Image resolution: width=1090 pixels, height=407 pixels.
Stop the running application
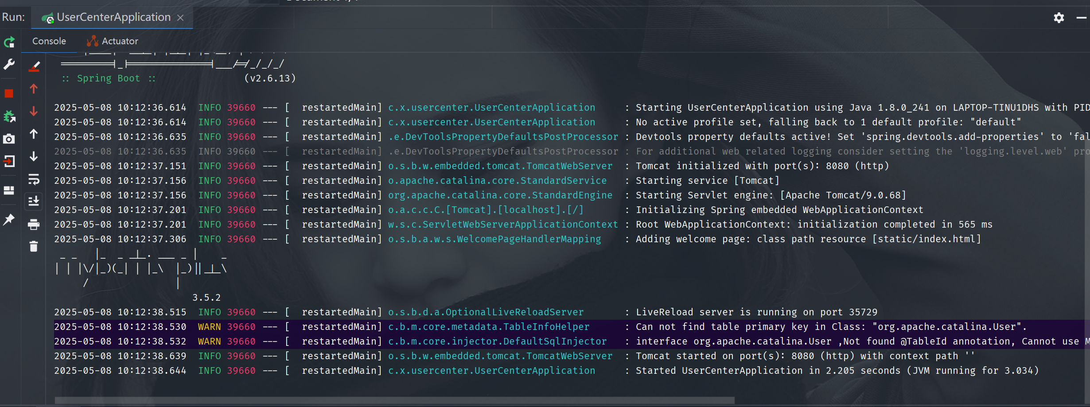tap(9, 93)
